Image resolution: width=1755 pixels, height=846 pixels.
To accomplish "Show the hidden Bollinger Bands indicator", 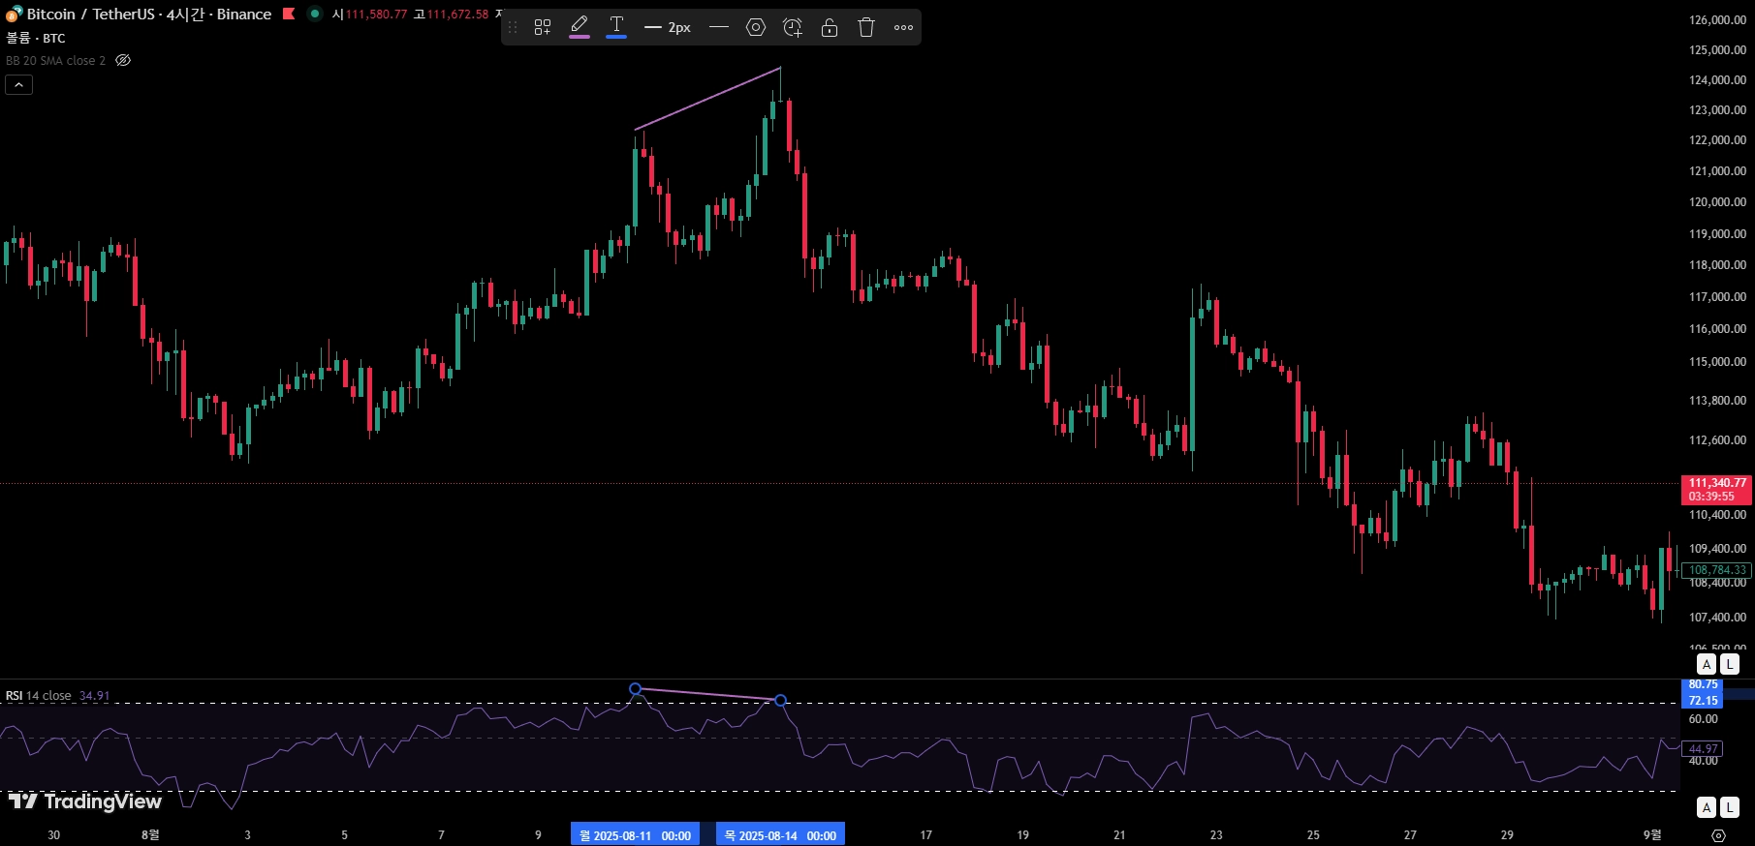I will [x=123, y=60].
